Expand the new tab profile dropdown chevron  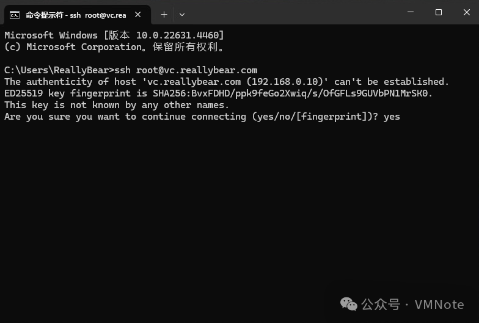[x=182, y=14]
